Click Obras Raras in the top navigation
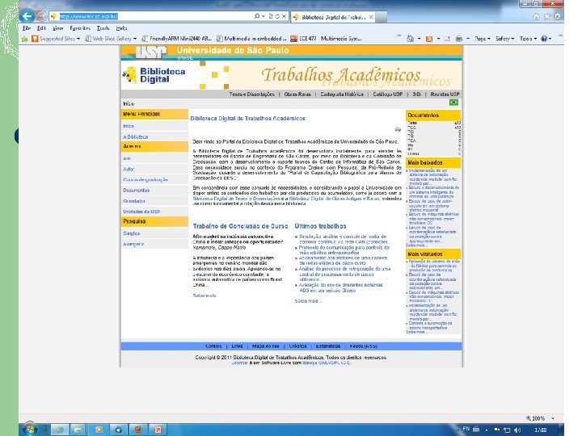The width and height of the screenshot is (582, 436). click(x=297, y=94)
